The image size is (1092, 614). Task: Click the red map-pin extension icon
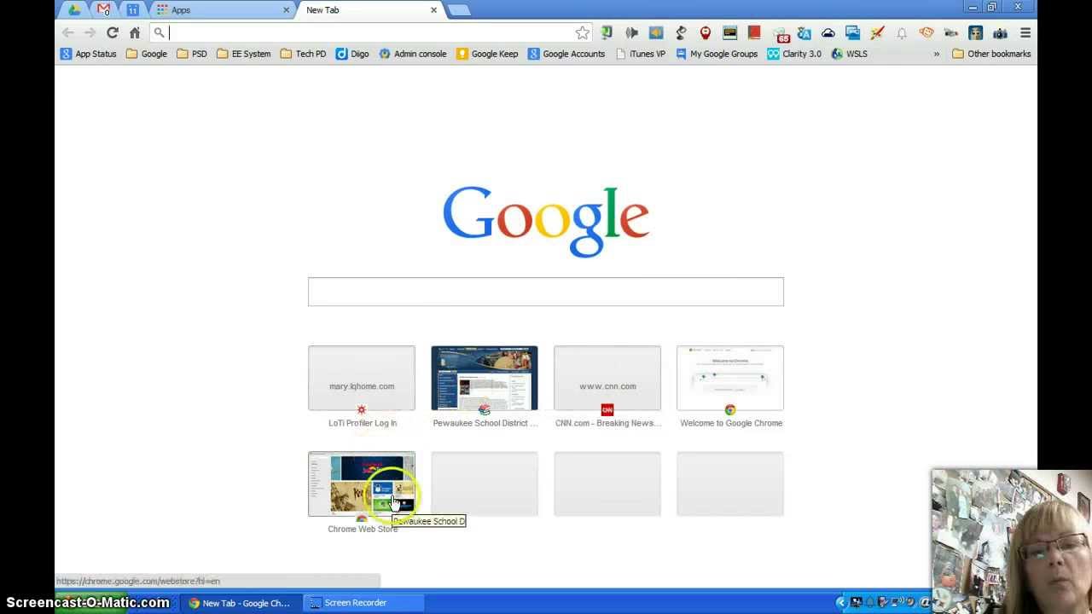tap(705, 32)
